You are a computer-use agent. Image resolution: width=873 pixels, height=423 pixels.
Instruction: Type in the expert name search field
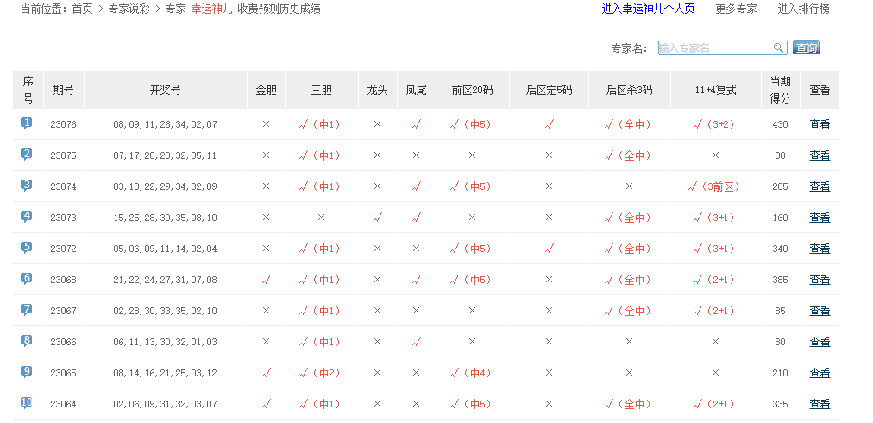(713, 48)
